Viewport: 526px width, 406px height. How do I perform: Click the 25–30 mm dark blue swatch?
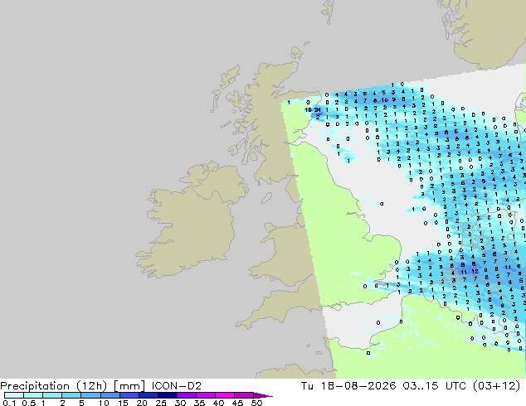168,395
